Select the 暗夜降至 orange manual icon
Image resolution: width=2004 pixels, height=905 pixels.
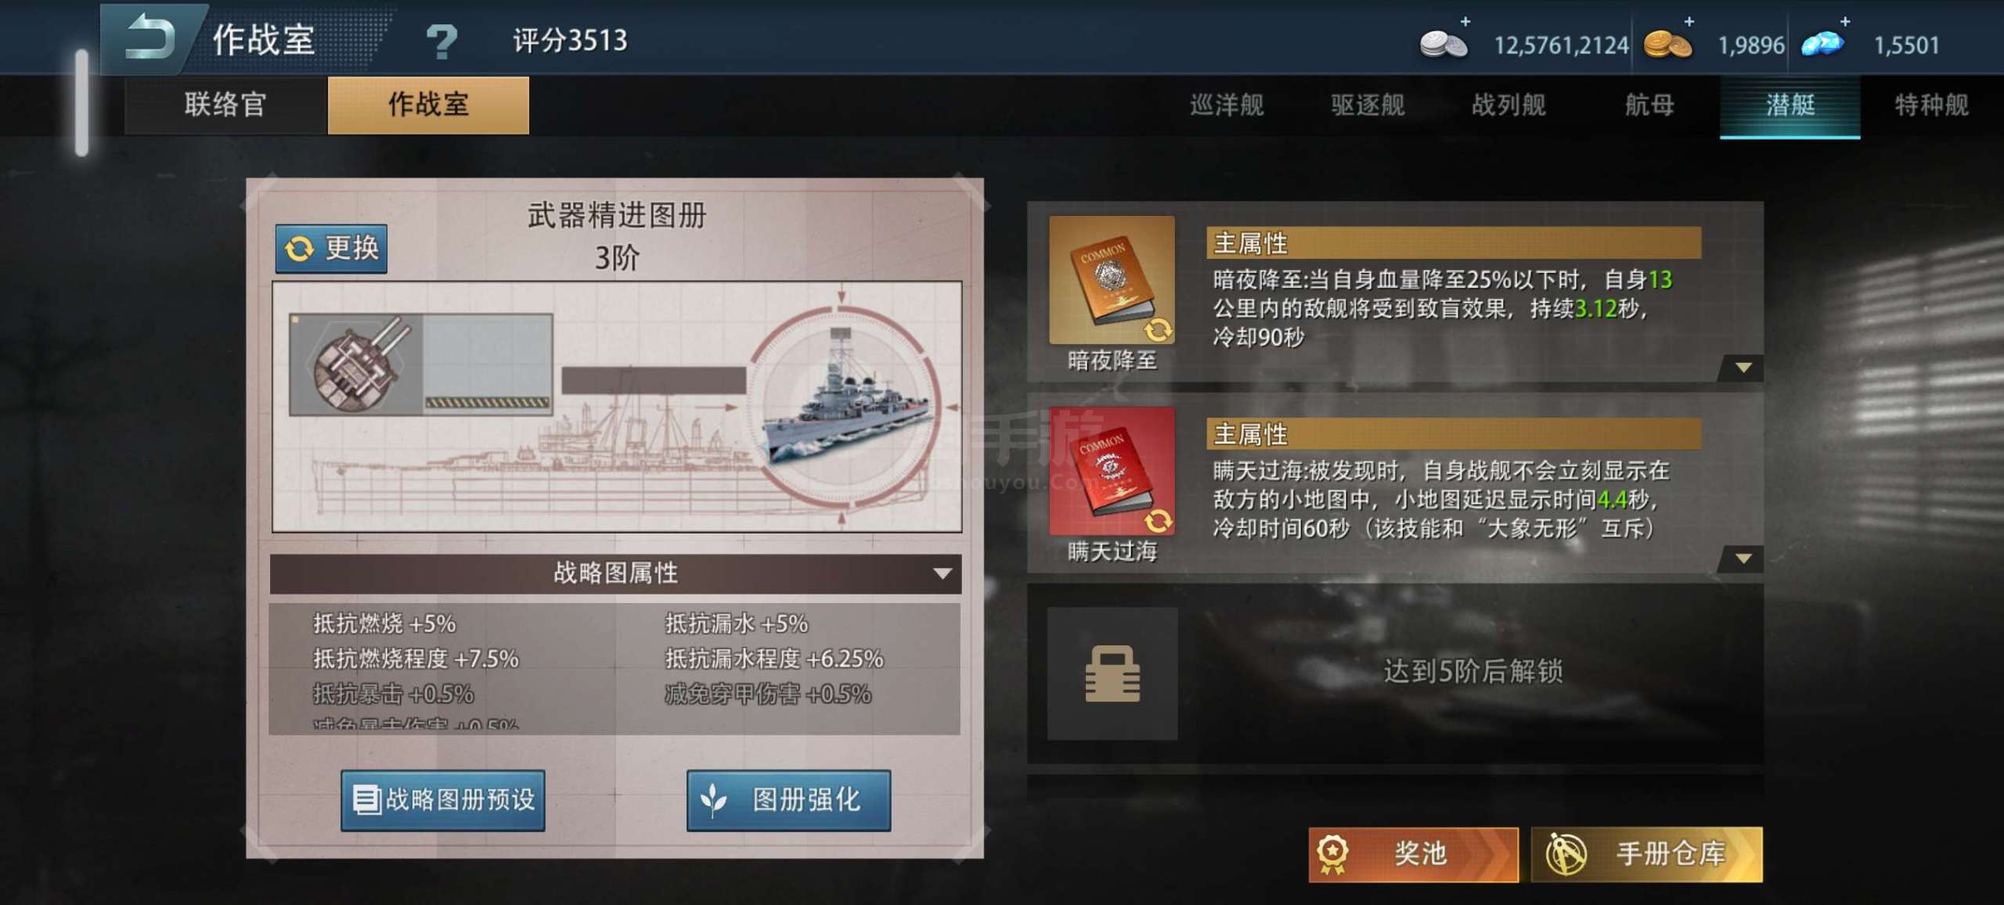[1112, 280]
